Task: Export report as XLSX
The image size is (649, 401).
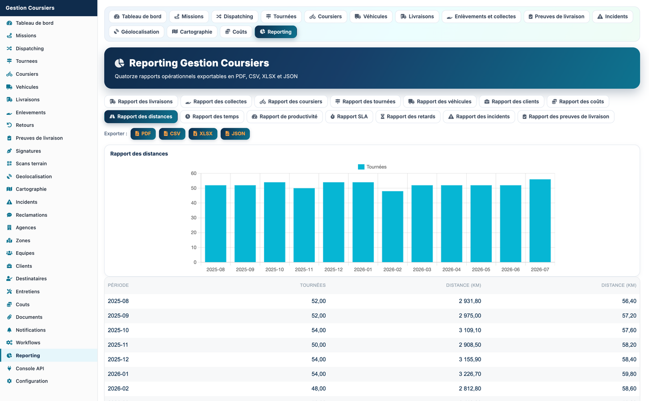Action: pyautogui.click(x=203, y=134)
